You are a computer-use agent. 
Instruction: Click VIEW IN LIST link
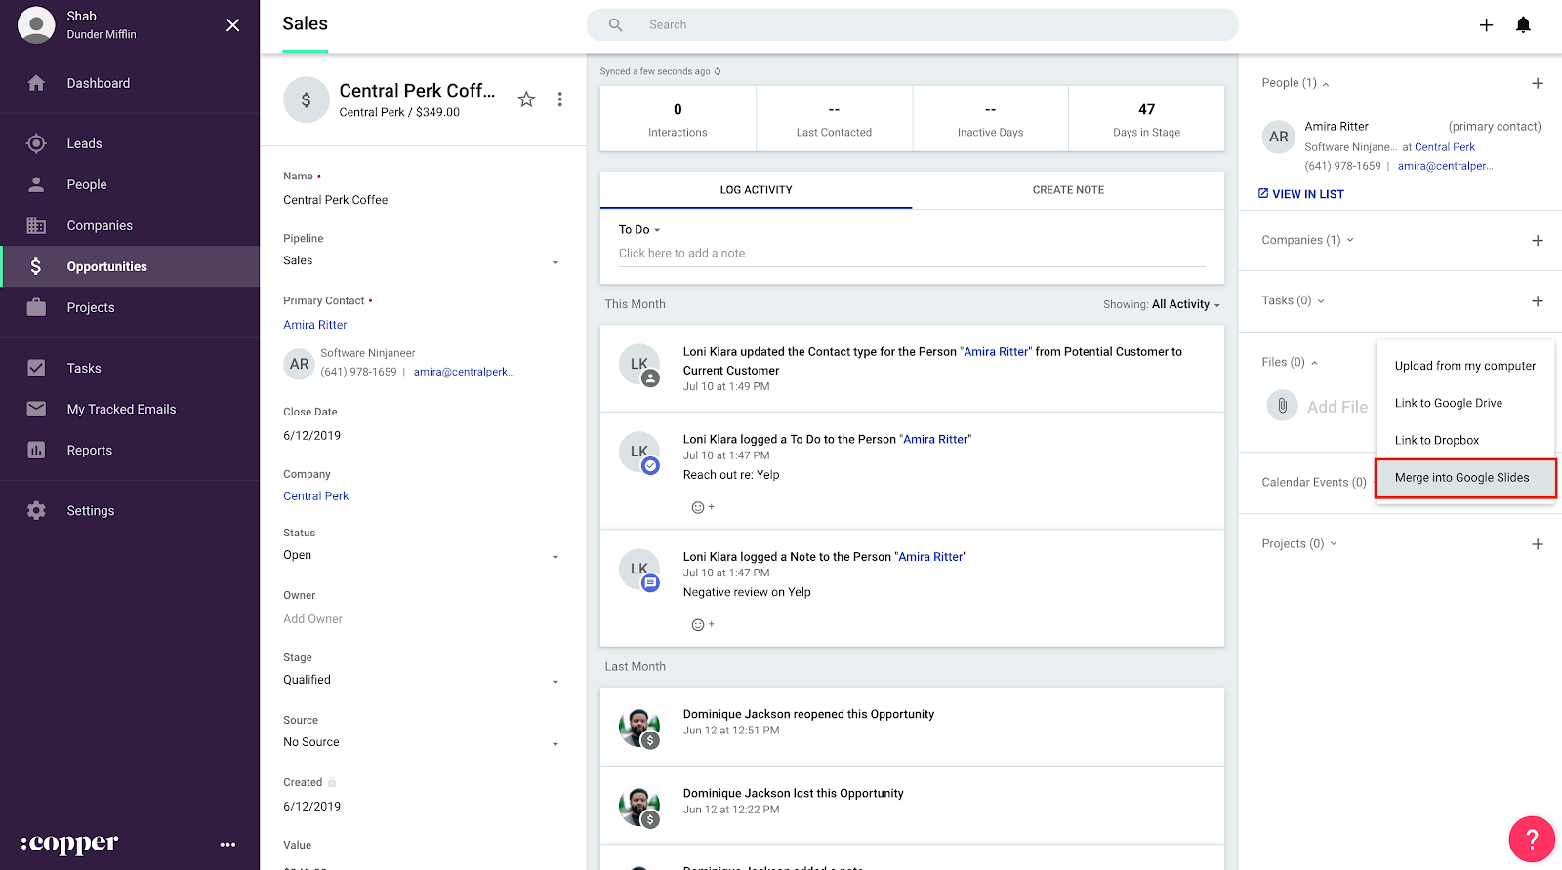pyautogui.click(x=1300, y=194)
